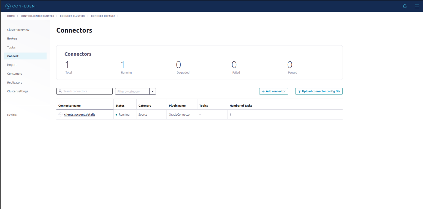The width and height of the screenshot is (423, 209).
Task: Click the Confluent logo icon
Action: (x=8, y=6)
